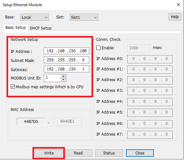Open Help for Ethernet module setup

[175, 17]
